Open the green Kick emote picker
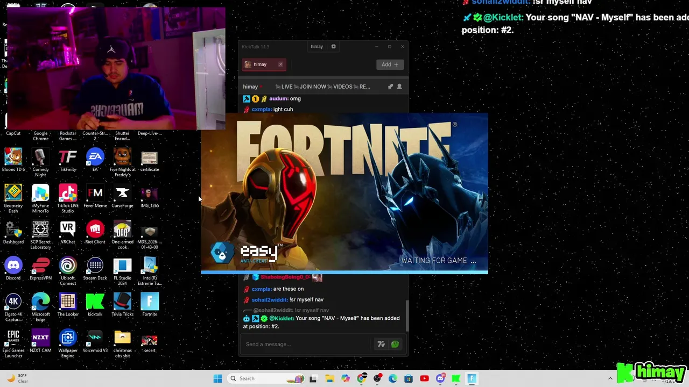Viewport: 689px width, 387px height. coord(395,344)
